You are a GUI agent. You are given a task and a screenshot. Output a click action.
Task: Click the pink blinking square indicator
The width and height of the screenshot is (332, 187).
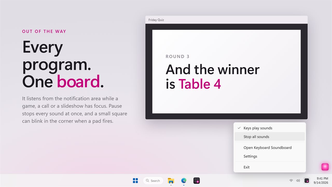[x=325, y=167]
